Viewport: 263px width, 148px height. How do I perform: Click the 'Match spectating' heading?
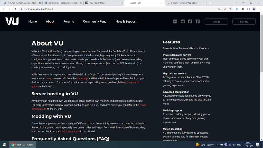[x=173, y=129]
